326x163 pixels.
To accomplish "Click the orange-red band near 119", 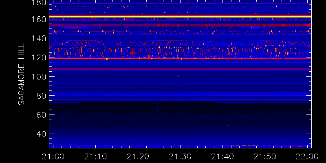I will pos(180,58).
